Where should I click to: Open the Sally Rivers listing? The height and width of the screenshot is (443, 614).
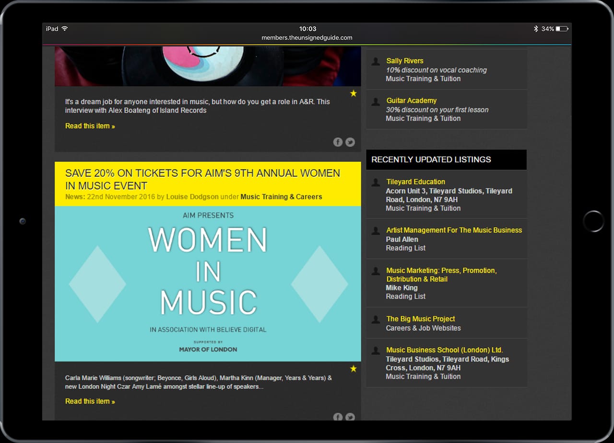405,61
